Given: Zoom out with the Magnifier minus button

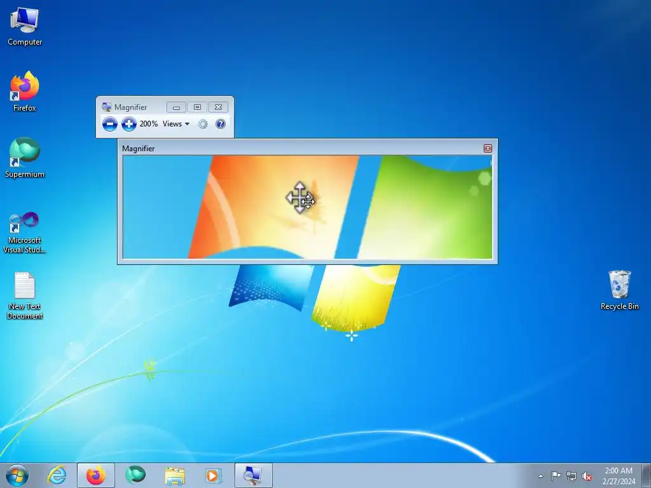Looking at the screenshot, I should pyautogui.click(x=109, y=124).
